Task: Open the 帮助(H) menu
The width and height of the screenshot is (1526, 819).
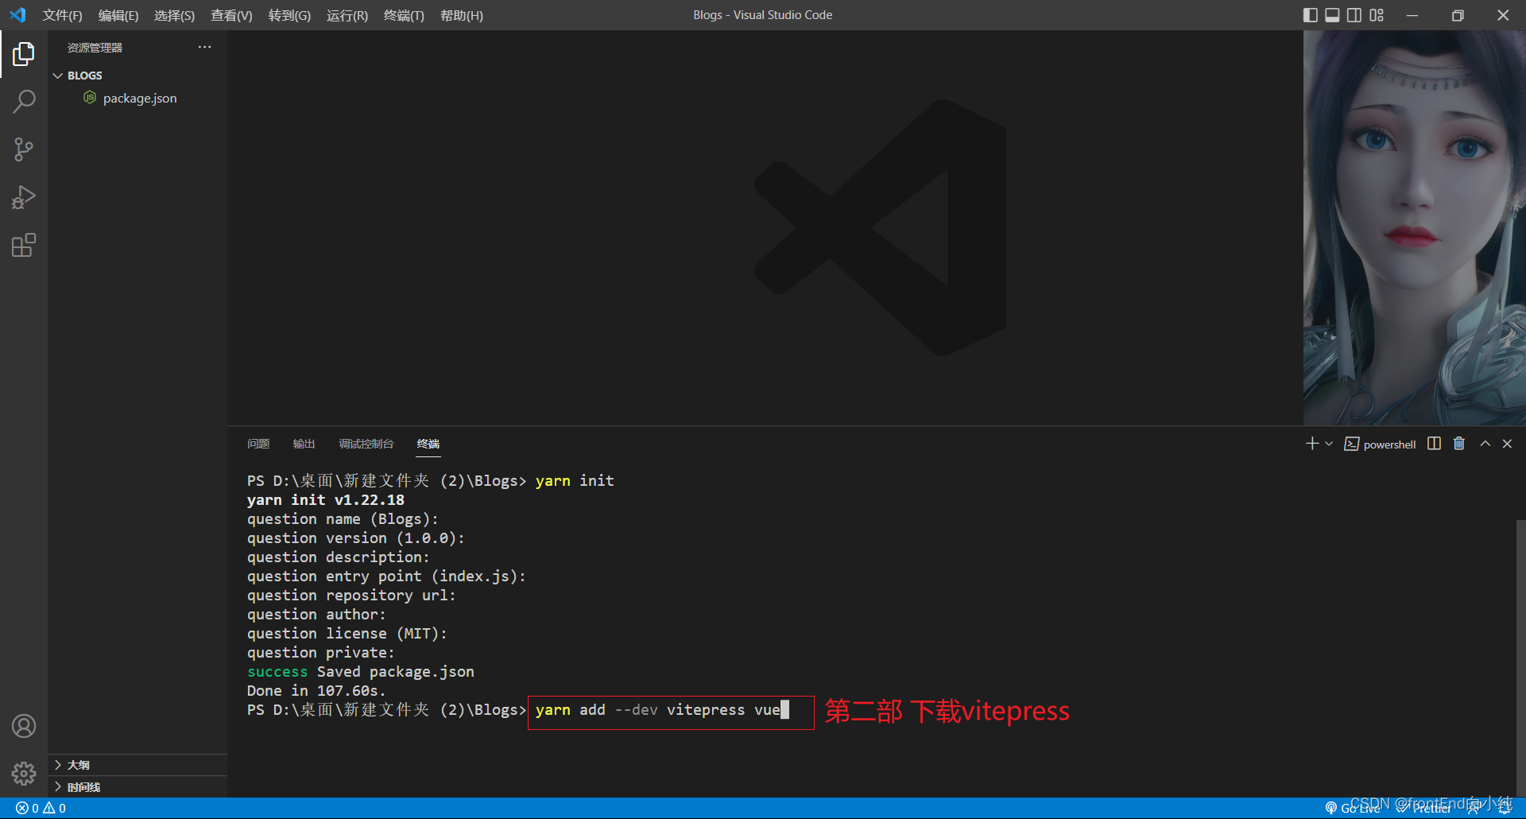Action: (461, 15)
